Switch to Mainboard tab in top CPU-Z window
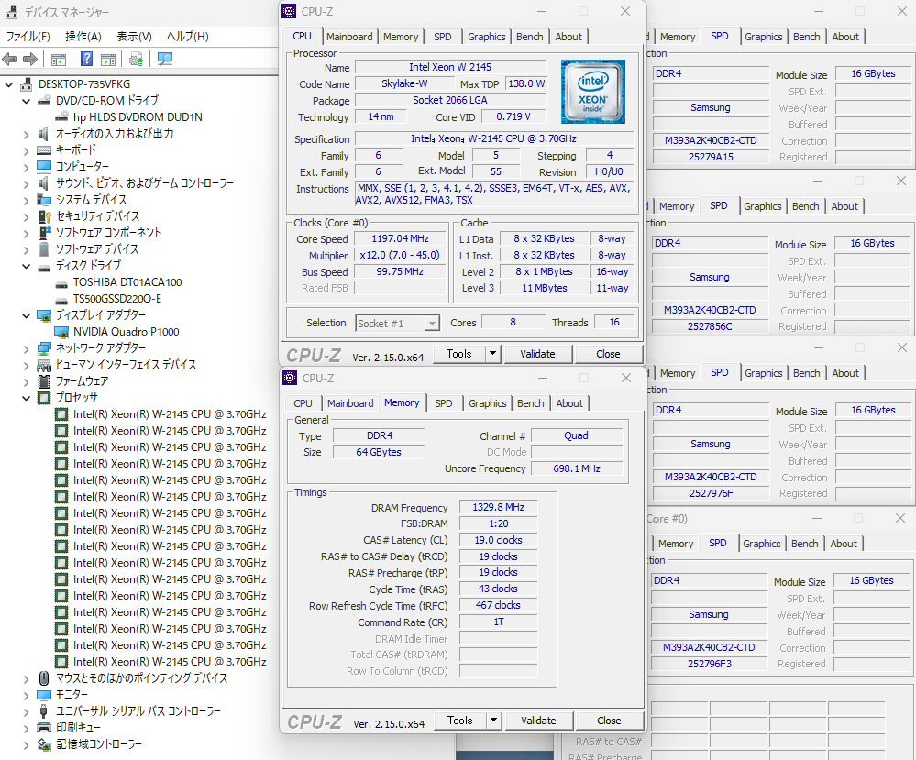Viewport: 916px width, 760px height. click(349, 37)
